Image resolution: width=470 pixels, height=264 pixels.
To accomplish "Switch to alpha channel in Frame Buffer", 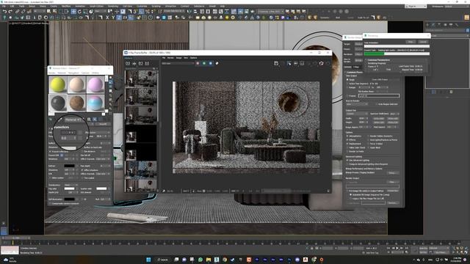I will coord(217,64).
